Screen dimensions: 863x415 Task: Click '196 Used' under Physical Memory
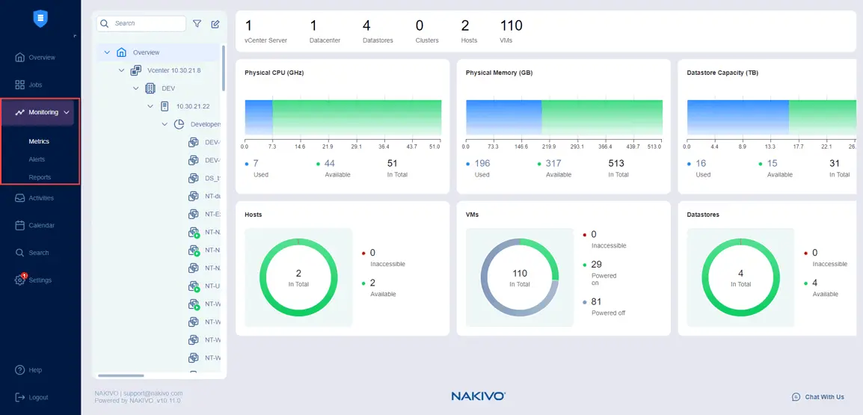click(x=479, y=168)
